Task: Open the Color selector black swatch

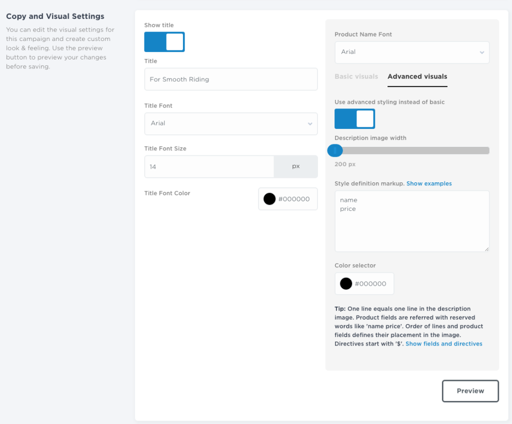Action: (x=346, y=284)
